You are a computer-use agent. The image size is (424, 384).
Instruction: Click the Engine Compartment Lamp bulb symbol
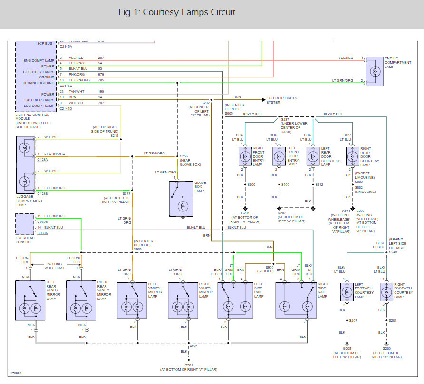(375, 71)
